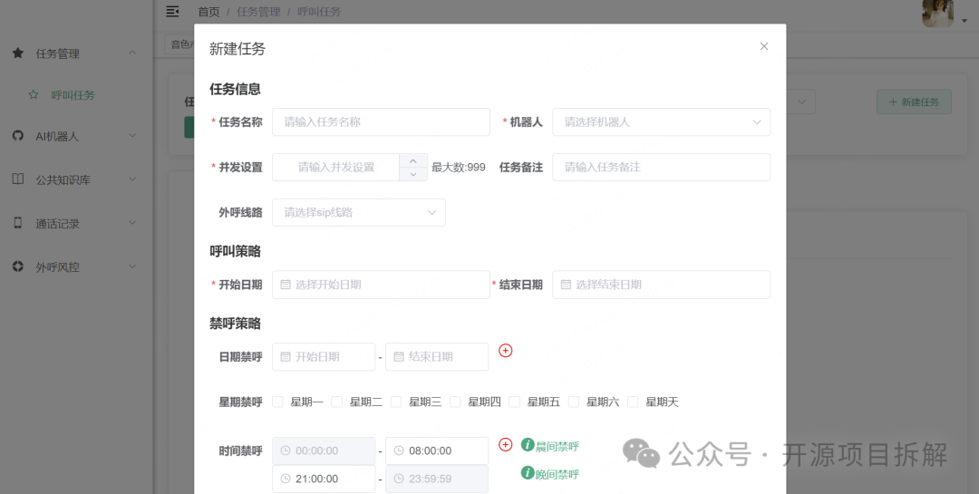This screenshot has height=494, width=979.
Task: Click the phone icon beside 通话记录
Action: [18, 223]
